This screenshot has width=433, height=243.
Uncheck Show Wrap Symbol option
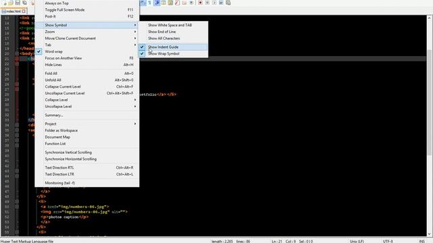173,54
